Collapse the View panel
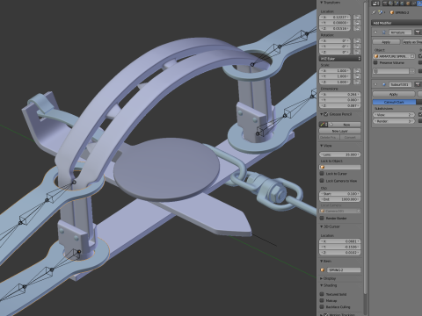The width and height of the screenshot is (422, 316). pyautogui.click(x=322, y=146)
